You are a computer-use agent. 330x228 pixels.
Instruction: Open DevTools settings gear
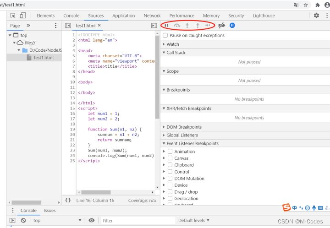316,15
